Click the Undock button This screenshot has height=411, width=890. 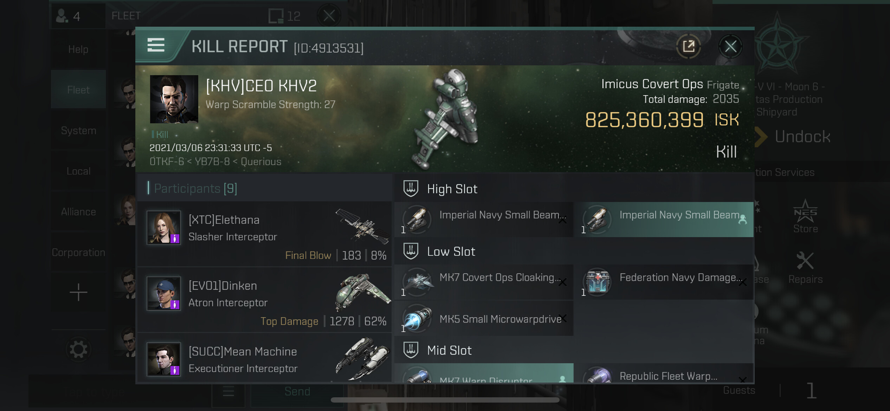tap(793, 137)
